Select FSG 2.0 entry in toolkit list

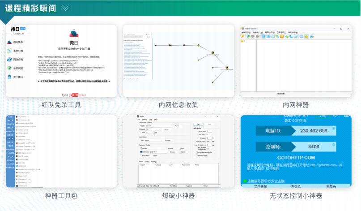(x=20, y=163)
